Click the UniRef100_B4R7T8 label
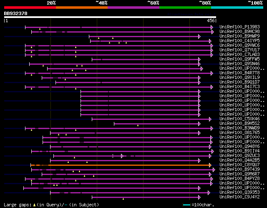This screenshot has width=267, height=208. (x=239, y=73)
